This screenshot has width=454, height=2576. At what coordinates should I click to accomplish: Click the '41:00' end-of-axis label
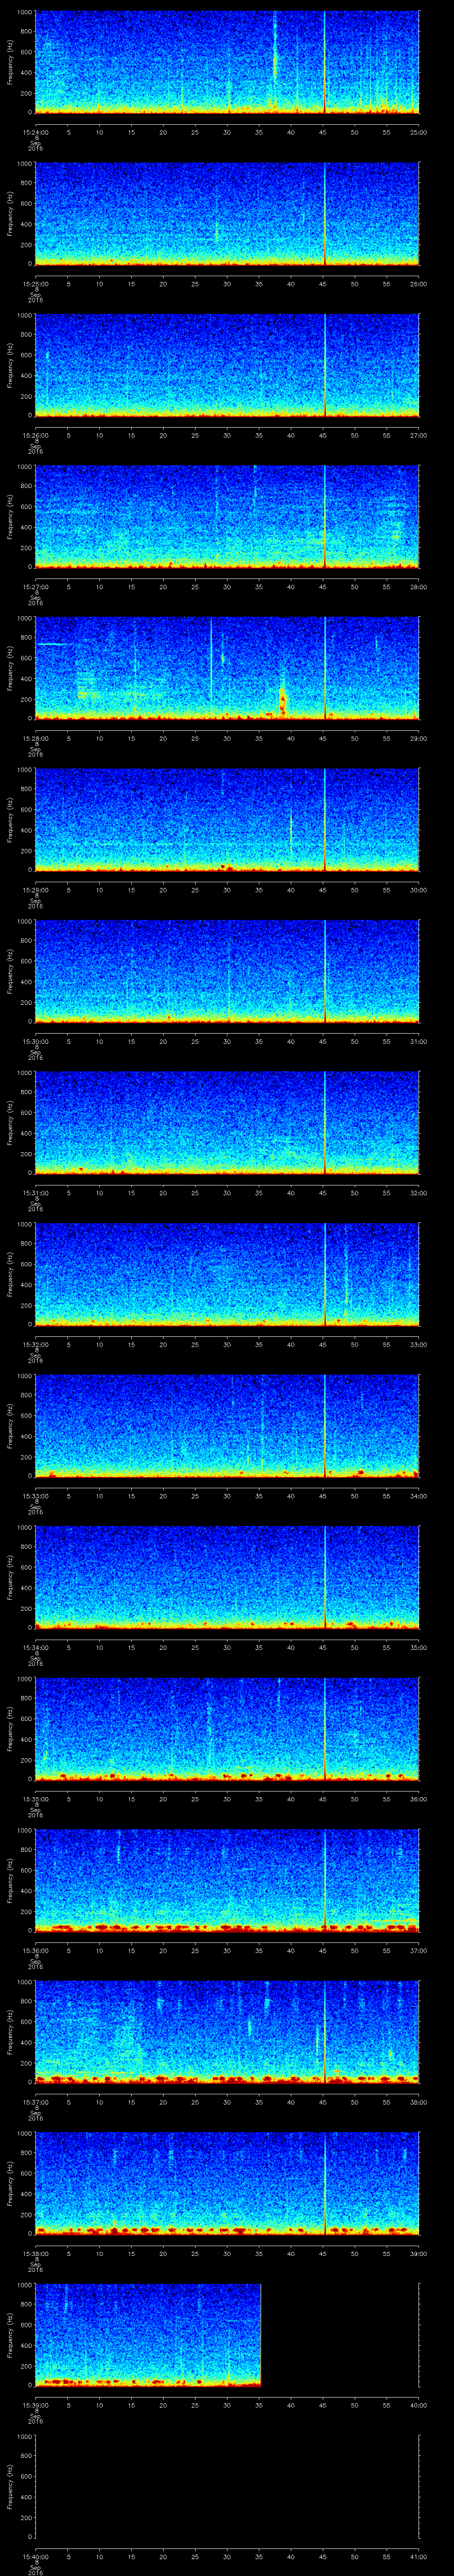(x=419, y=2556)
